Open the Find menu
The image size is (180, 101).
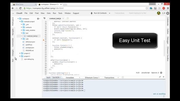pos(37,13)
